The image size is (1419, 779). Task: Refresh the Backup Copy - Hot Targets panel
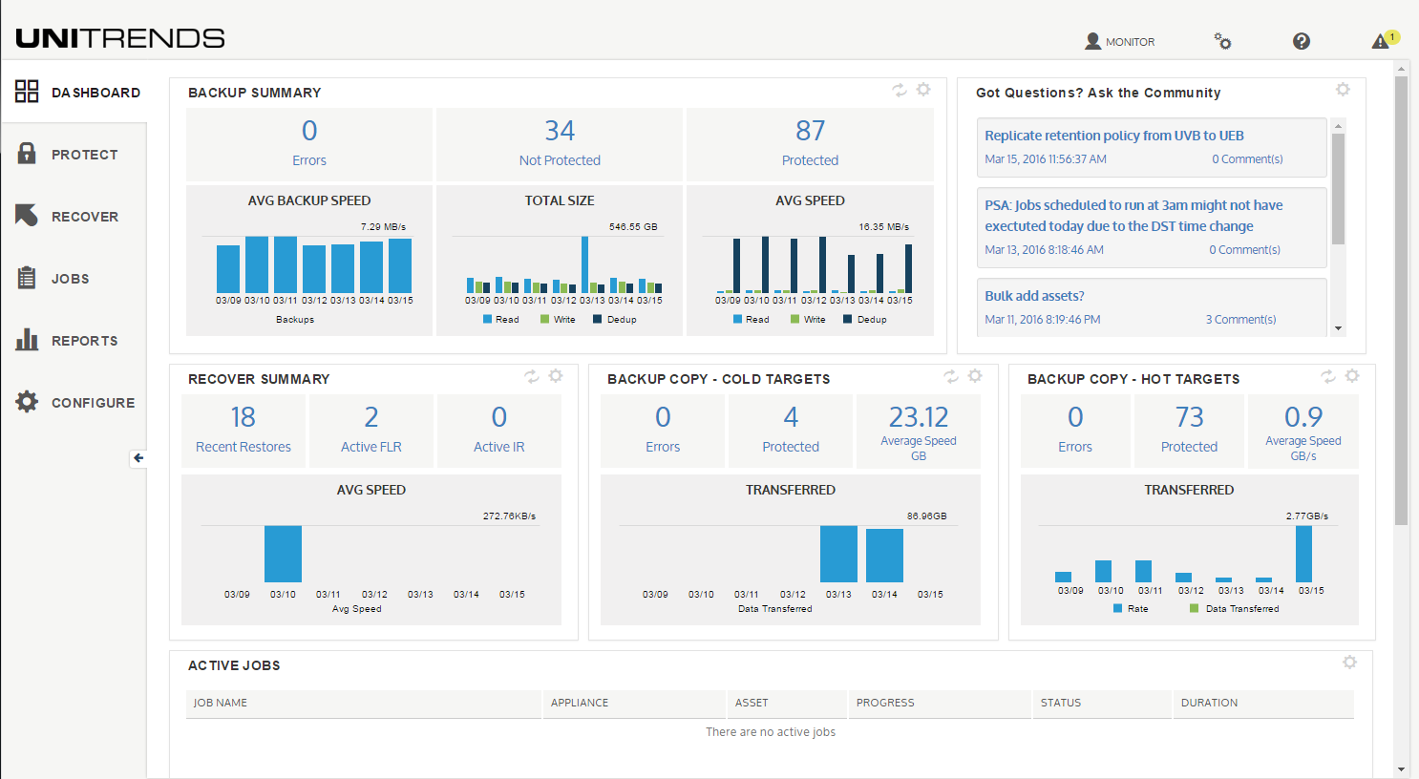click(1328, 376)
